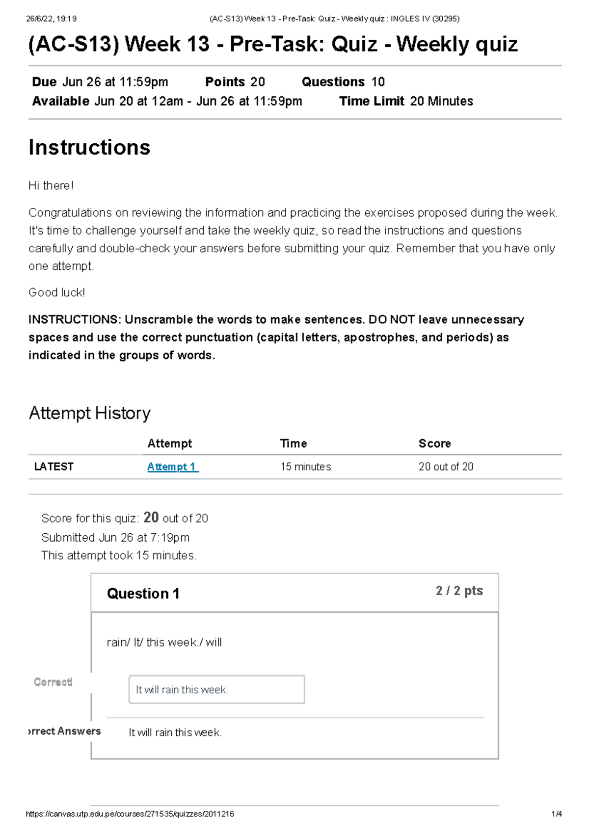Open the Attempt 1 link
The height and width of the screenshot is (833, 589).
tap(172, 467)
